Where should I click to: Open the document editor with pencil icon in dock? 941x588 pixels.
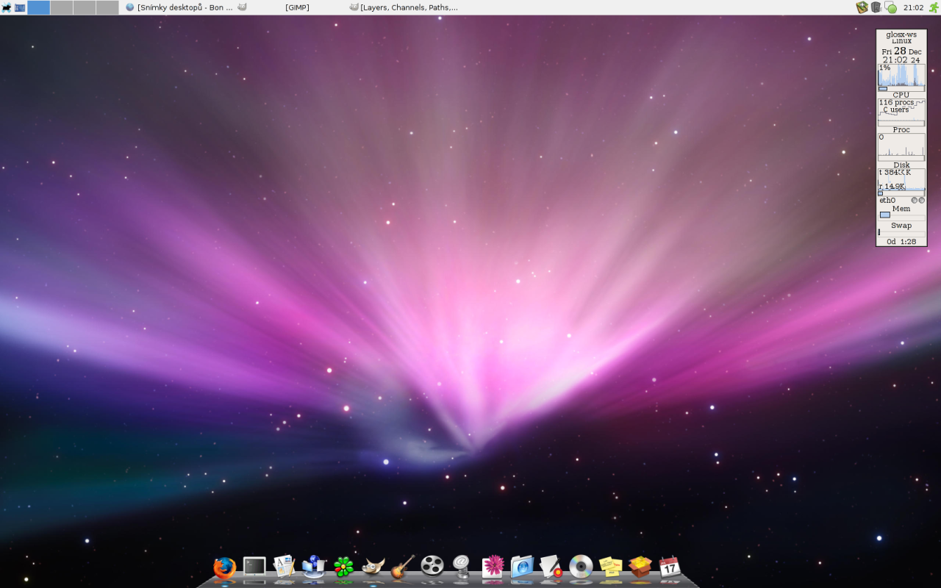pyautogui.click(x=284, y=566)
